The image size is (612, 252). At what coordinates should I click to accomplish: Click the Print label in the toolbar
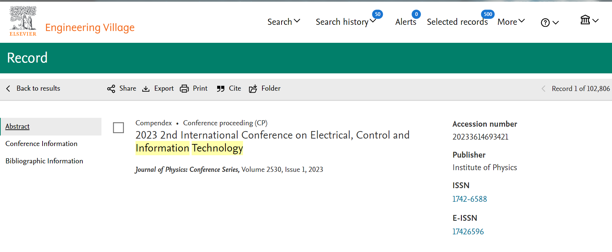(200, 88)
